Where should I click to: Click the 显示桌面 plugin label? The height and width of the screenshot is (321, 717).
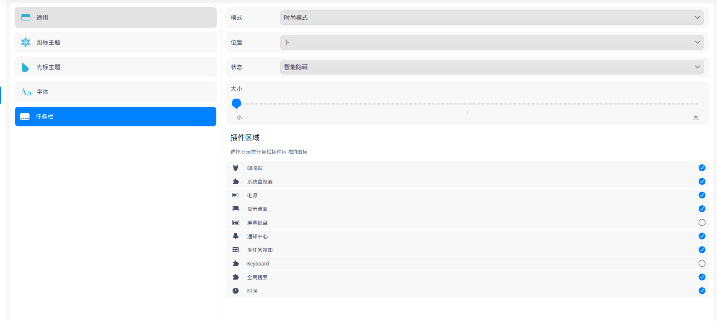(x=257, y=209)
